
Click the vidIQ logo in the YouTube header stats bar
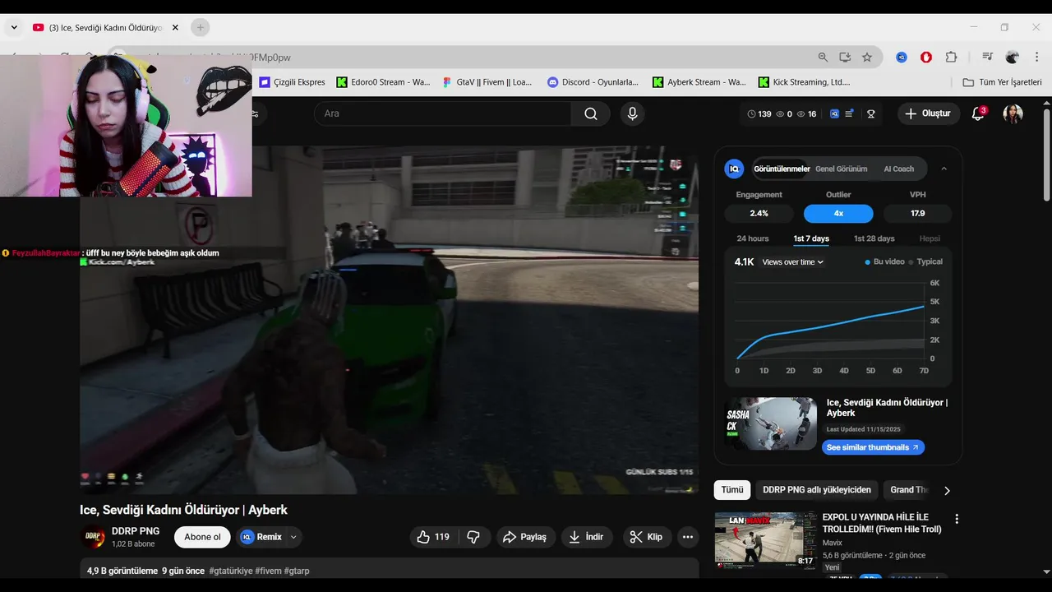834,114
